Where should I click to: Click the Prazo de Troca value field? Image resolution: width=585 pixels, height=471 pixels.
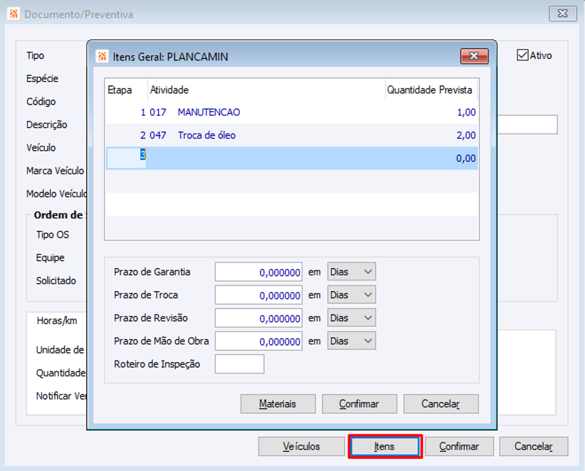coord(259,295)
